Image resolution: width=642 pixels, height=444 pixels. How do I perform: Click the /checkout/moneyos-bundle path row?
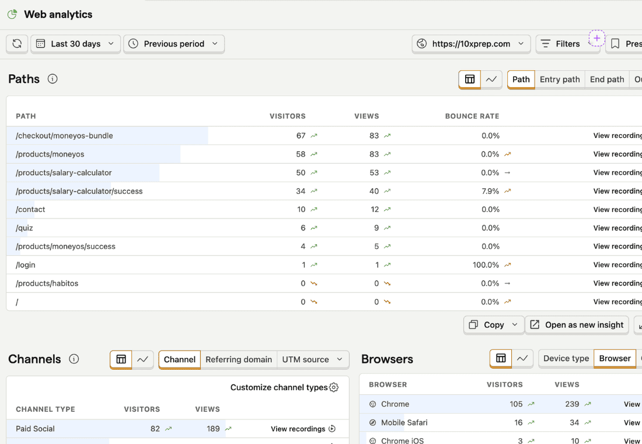tap(325, 136)
